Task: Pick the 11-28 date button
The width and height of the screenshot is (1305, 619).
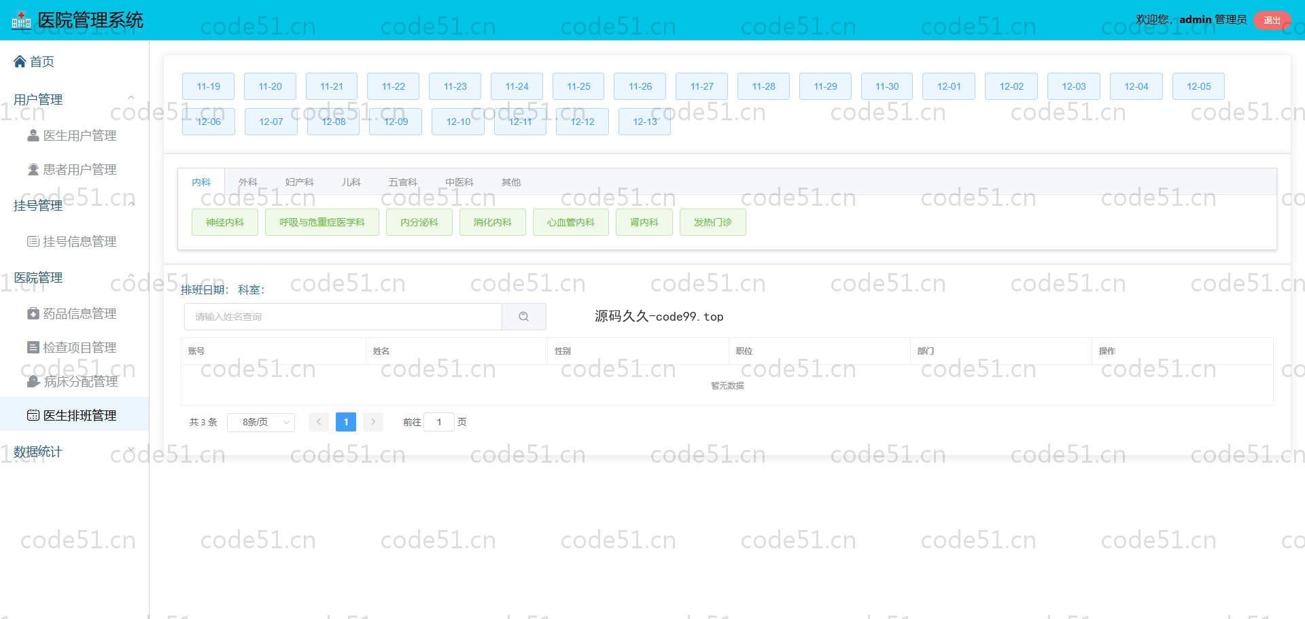Action: tap(764, 86)
